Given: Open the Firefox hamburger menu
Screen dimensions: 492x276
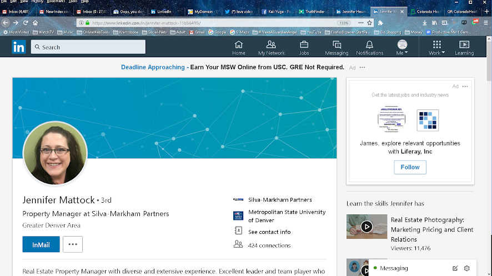Looking at the screenshot, I should click(486, 23).
